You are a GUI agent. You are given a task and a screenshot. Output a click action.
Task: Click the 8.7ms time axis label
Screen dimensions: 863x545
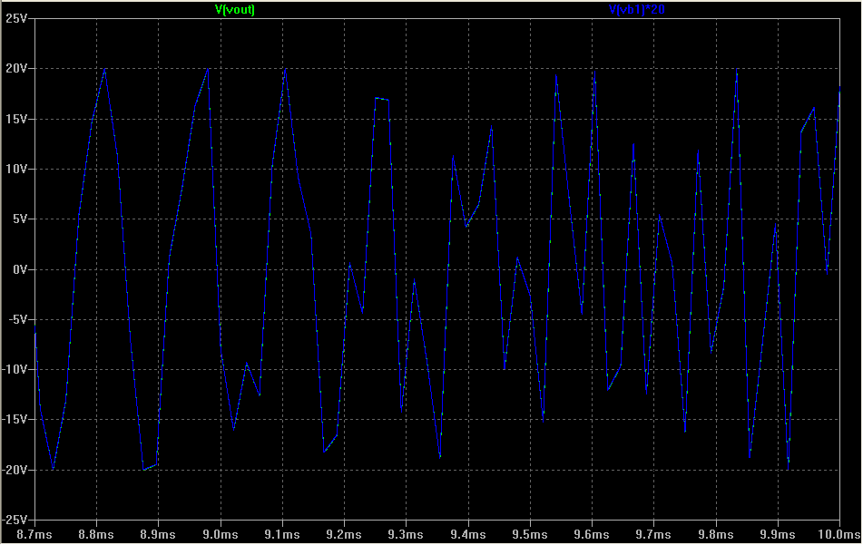(34, 534)
